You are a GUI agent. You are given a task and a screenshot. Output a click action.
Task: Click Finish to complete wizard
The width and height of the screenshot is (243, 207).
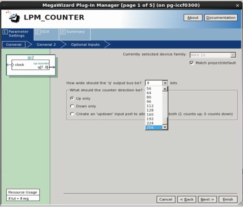[228, 199]
